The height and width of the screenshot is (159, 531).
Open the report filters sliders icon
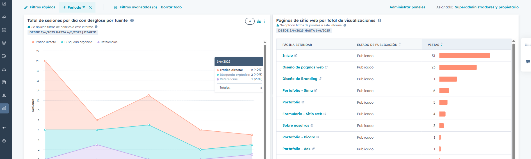[x=259, y=21]
